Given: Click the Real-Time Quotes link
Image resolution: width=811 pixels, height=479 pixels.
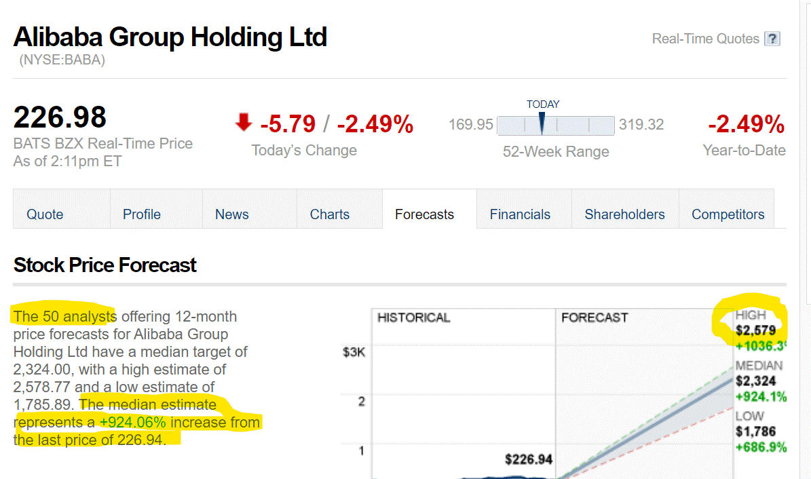Looking at the screenshot, I should click(705, 39).
